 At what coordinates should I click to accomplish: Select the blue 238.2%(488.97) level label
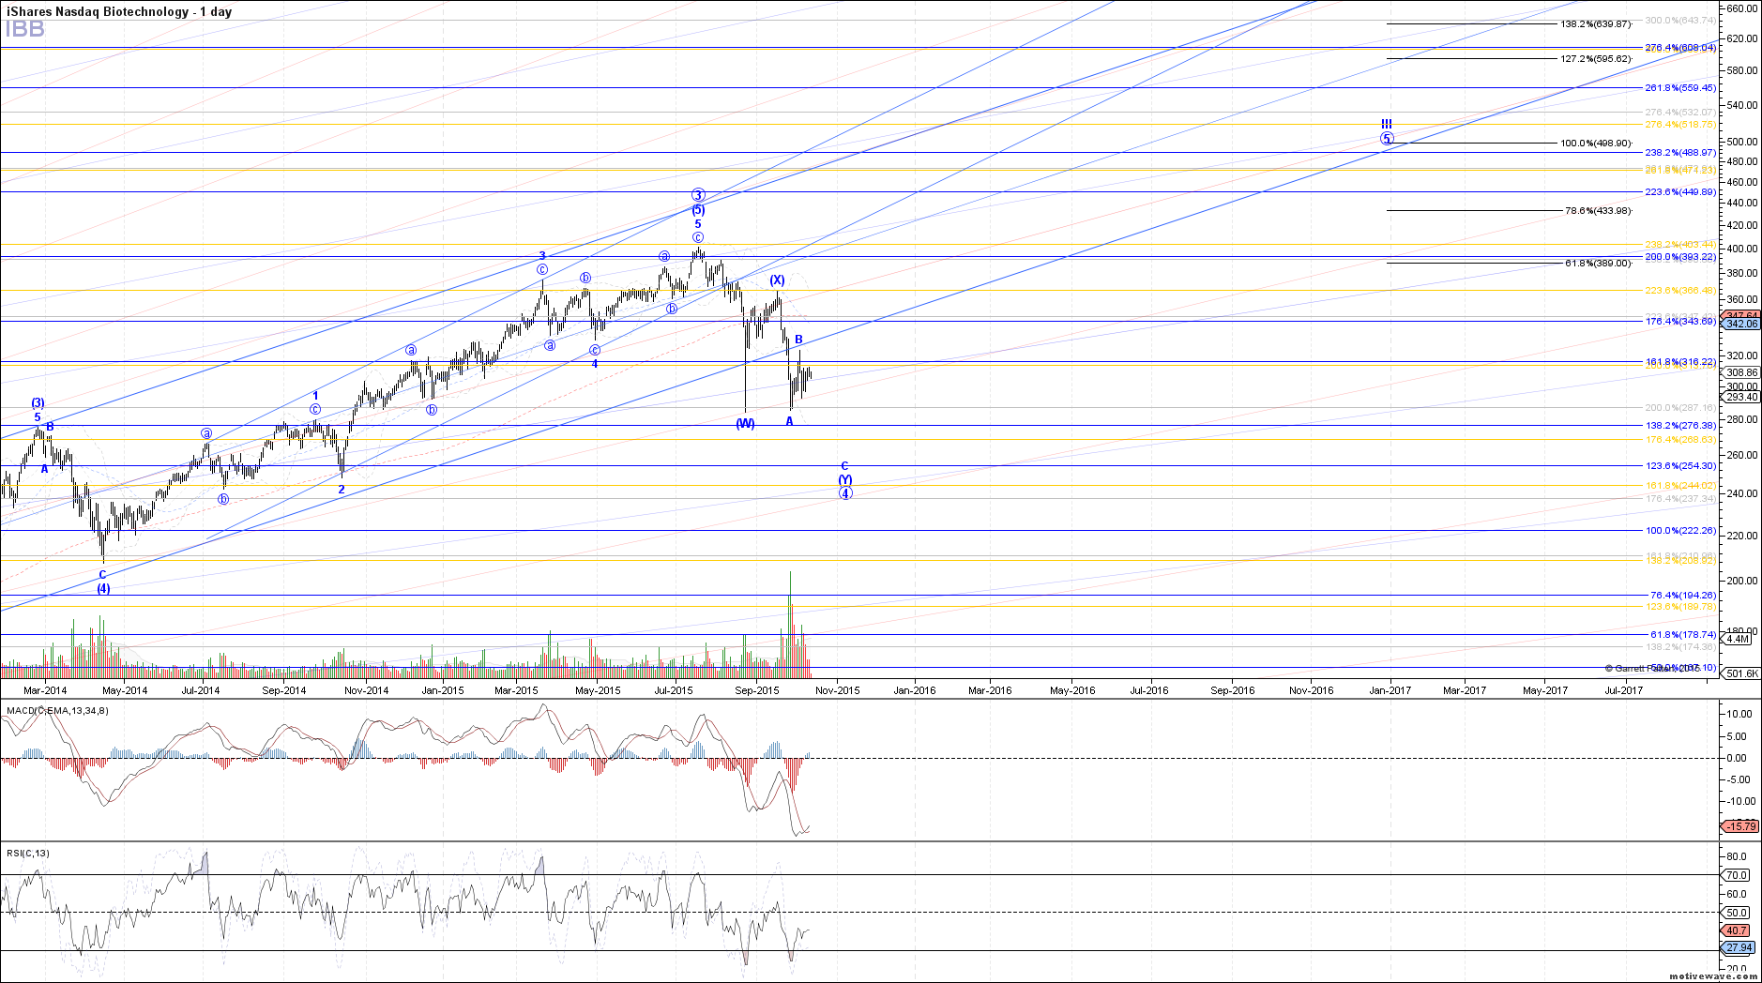point(1680,152)
